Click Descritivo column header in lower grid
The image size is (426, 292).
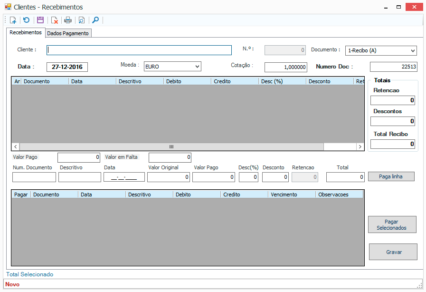(150, 195)
